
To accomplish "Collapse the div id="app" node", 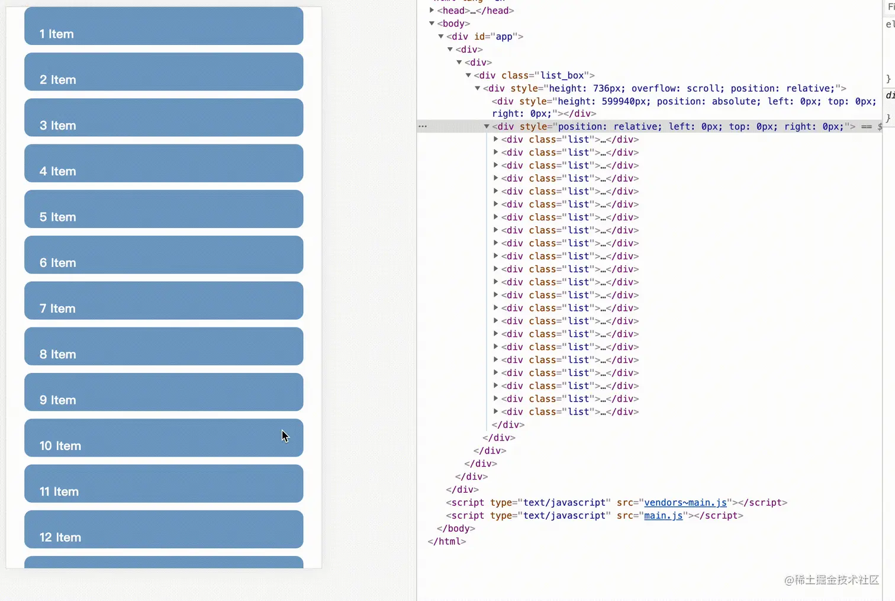I will (441, 36).
